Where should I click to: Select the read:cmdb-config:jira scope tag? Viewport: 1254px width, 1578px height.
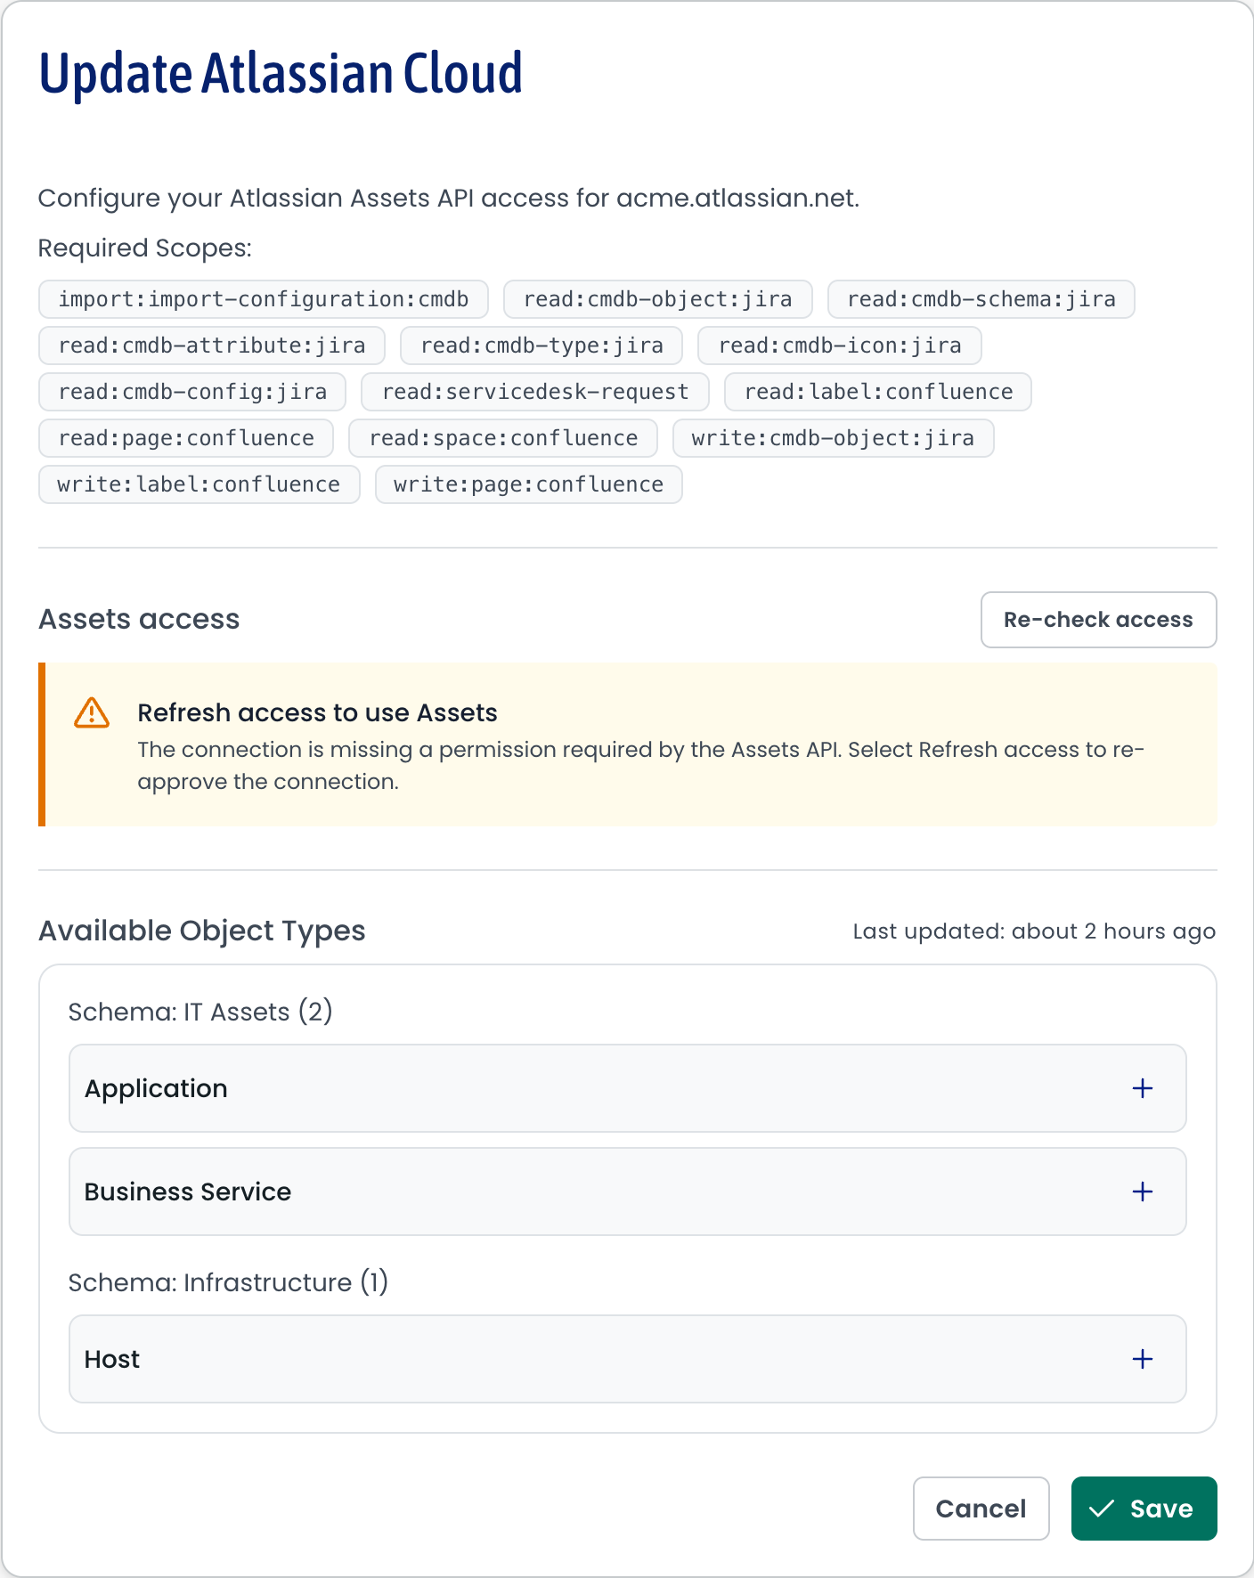point(192,392)
